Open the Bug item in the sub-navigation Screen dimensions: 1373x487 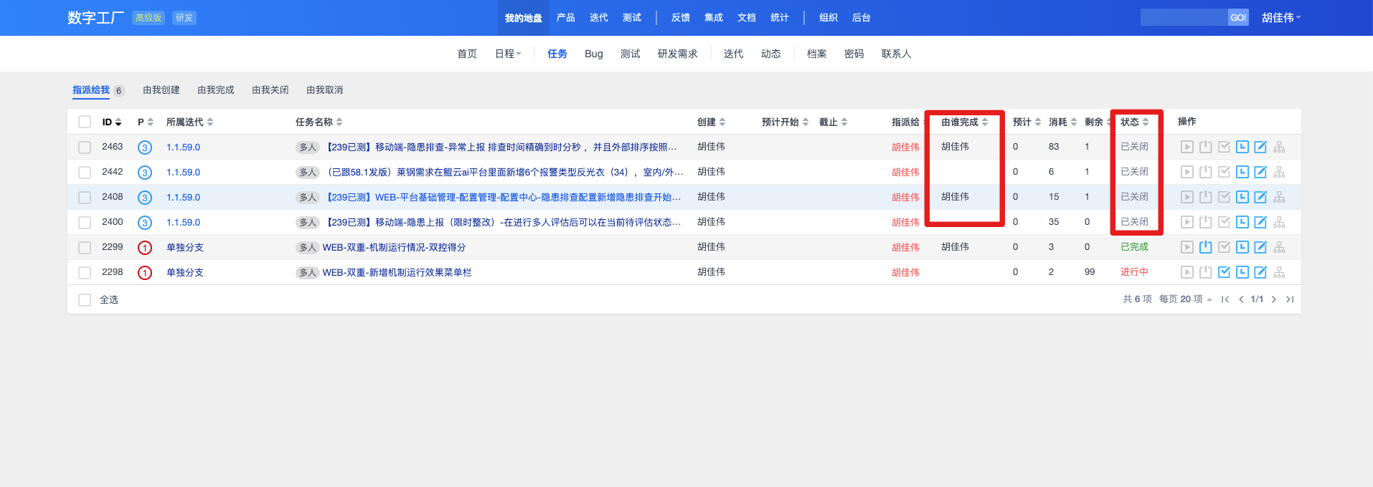pyautogui.click(x=593, y=54)
